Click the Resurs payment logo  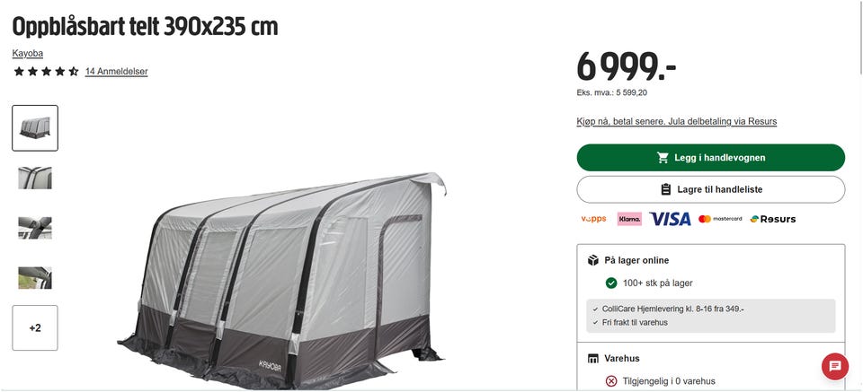(x=773, y=219)
